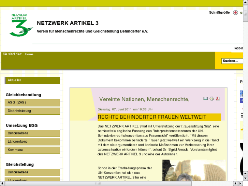248x186 pixels.
Task: Click the email article icon
Action: click(x=205, y=99)
